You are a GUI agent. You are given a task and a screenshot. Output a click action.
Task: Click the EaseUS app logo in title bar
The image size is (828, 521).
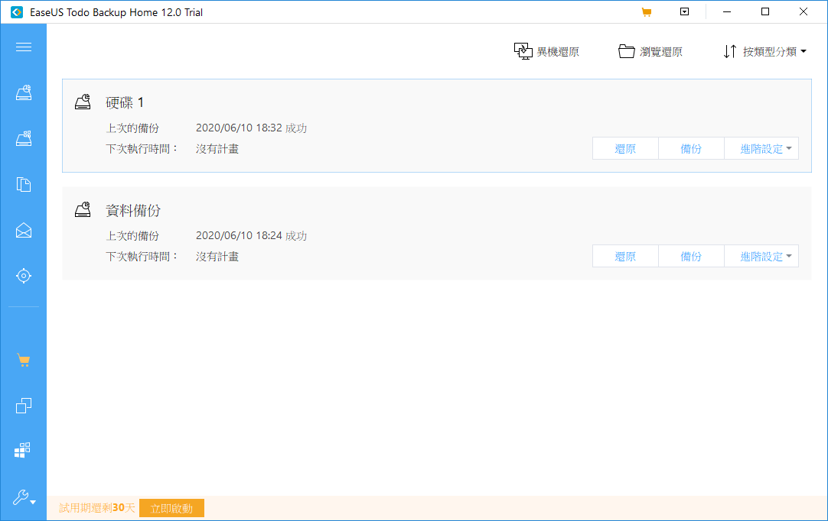pos(17,12)
